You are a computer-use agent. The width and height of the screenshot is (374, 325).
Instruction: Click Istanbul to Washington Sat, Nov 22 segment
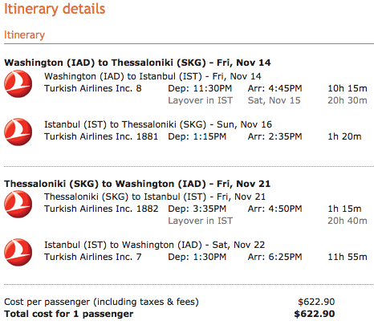pyautogui.click(x=154, y=245)
